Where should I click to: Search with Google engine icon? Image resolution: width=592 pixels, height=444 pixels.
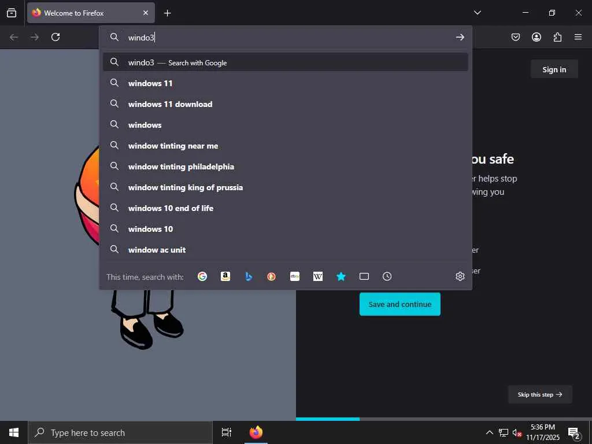pyautogui.click(x=202, y=276)
